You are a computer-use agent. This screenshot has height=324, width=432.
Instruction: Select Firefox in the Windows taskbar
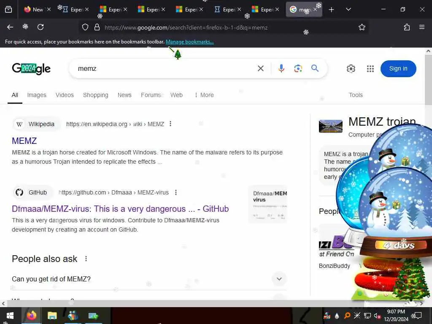click(x=32, y=316)
